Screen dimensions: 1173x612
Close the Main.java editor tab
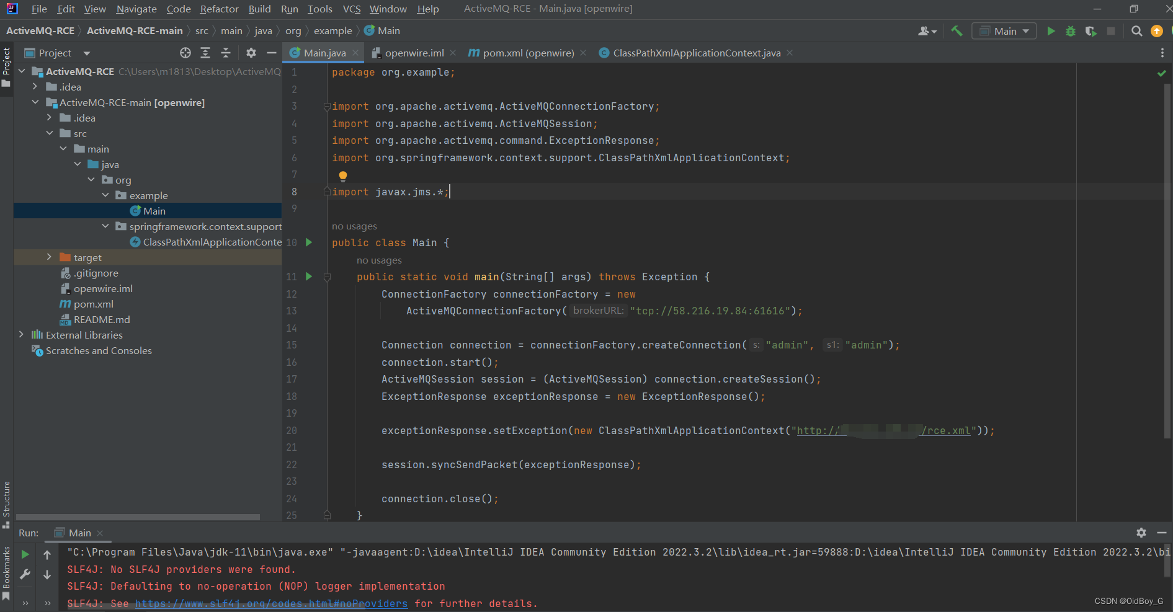point(355,53)
